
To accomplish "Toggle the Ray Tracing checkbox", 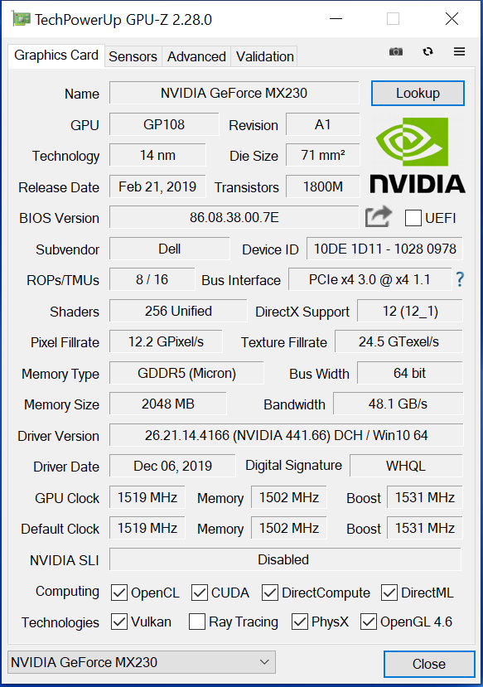I will 197,622.
